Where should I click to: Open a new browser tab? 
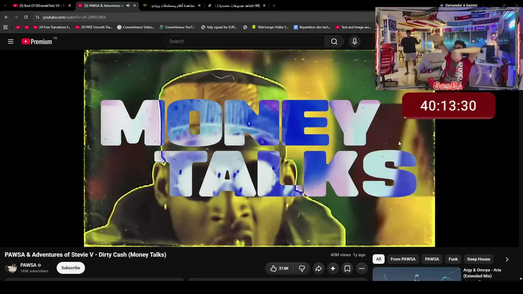274,6
